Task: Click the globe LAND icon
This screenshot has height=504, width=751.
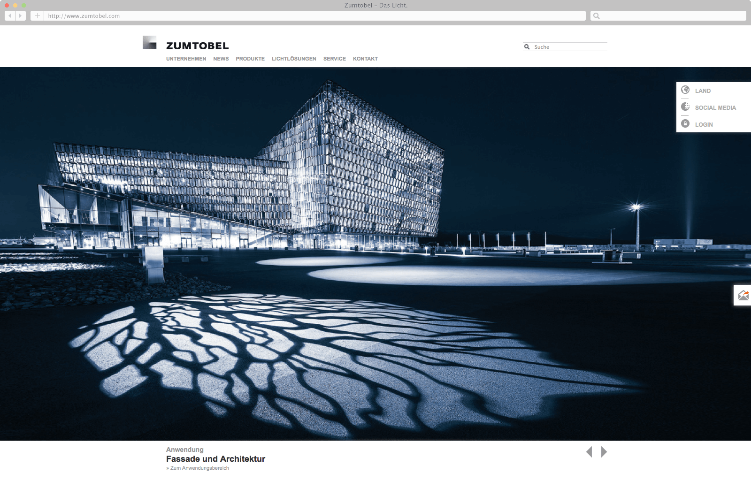Action: pos(685,90)
